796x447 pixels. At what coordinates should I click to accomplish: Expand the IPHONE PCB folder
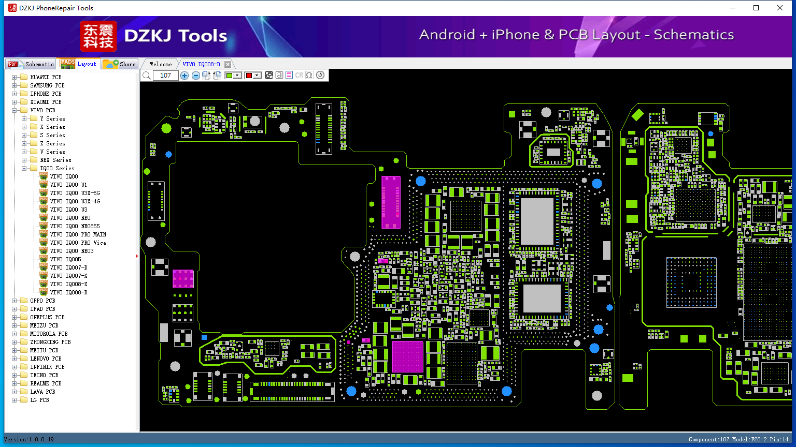pos(15,94)
